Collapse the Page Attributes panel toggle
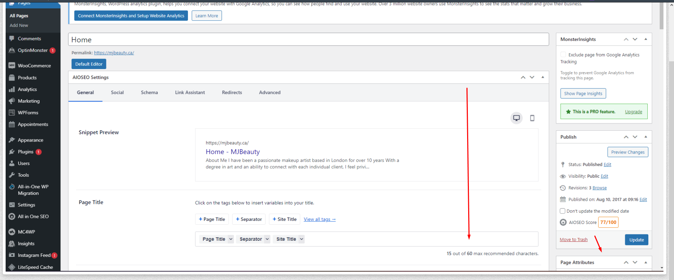The image size is (674, 280). [646, 262]
